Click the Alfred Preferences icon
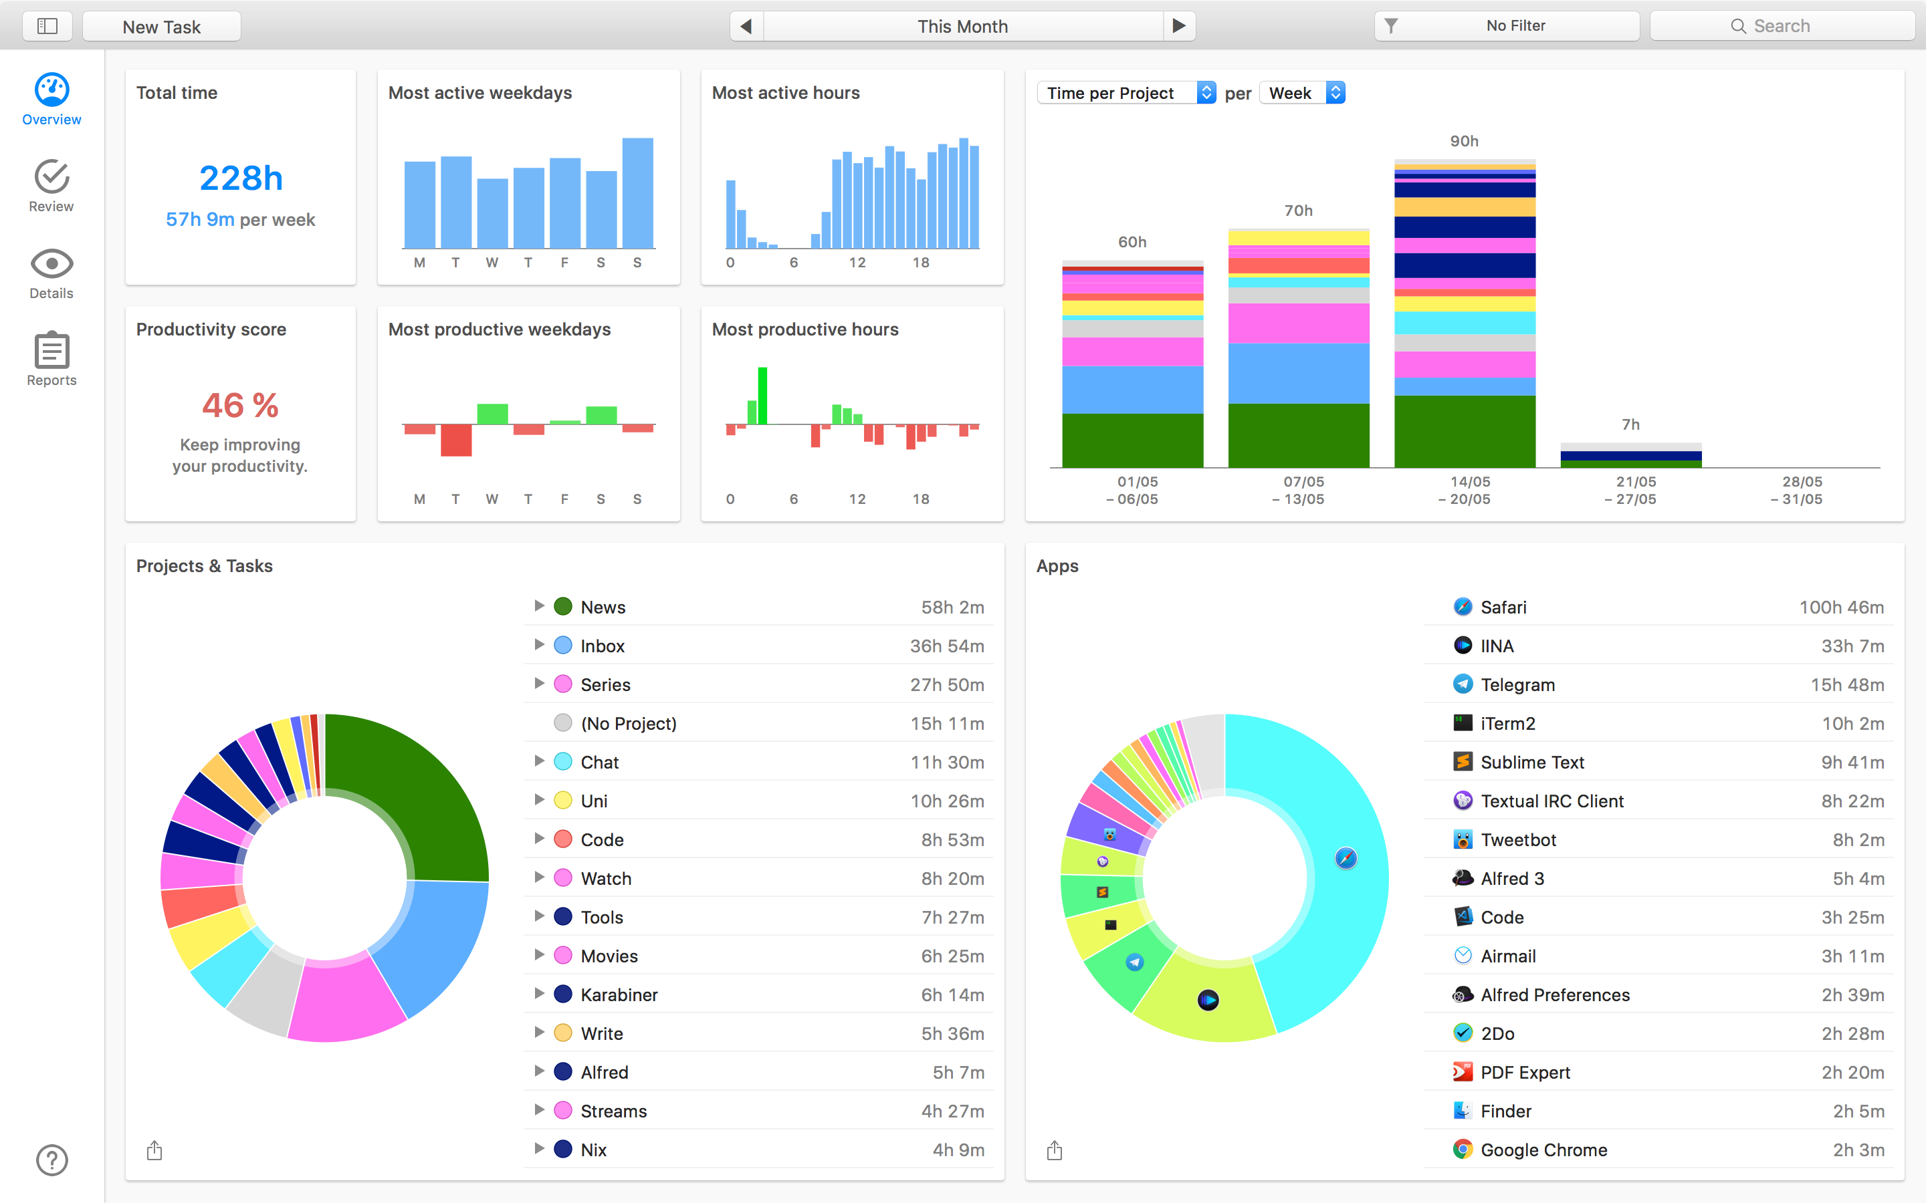The image size is (1926, 1203). coord(1463,994)
